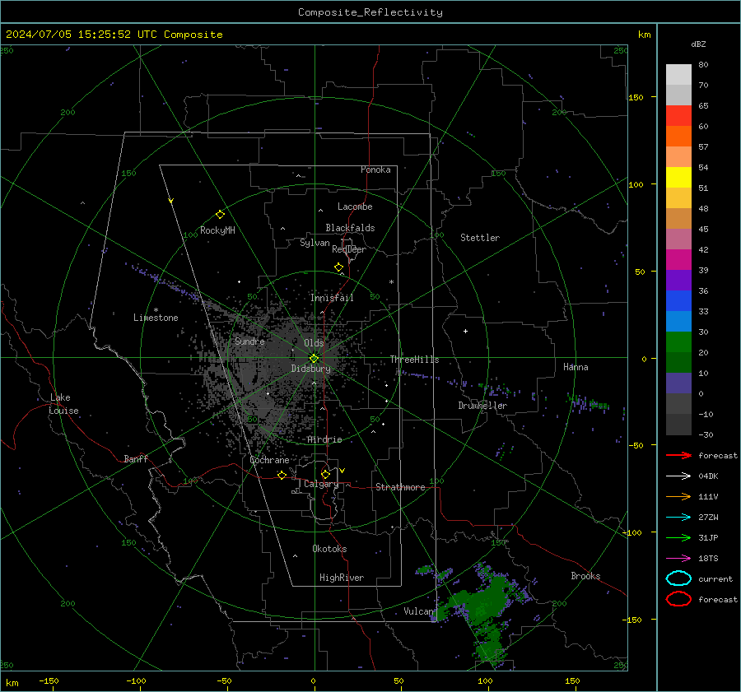Click the Stettler label
The width and height of the screenshot is (741, 692).
point(480,238)
